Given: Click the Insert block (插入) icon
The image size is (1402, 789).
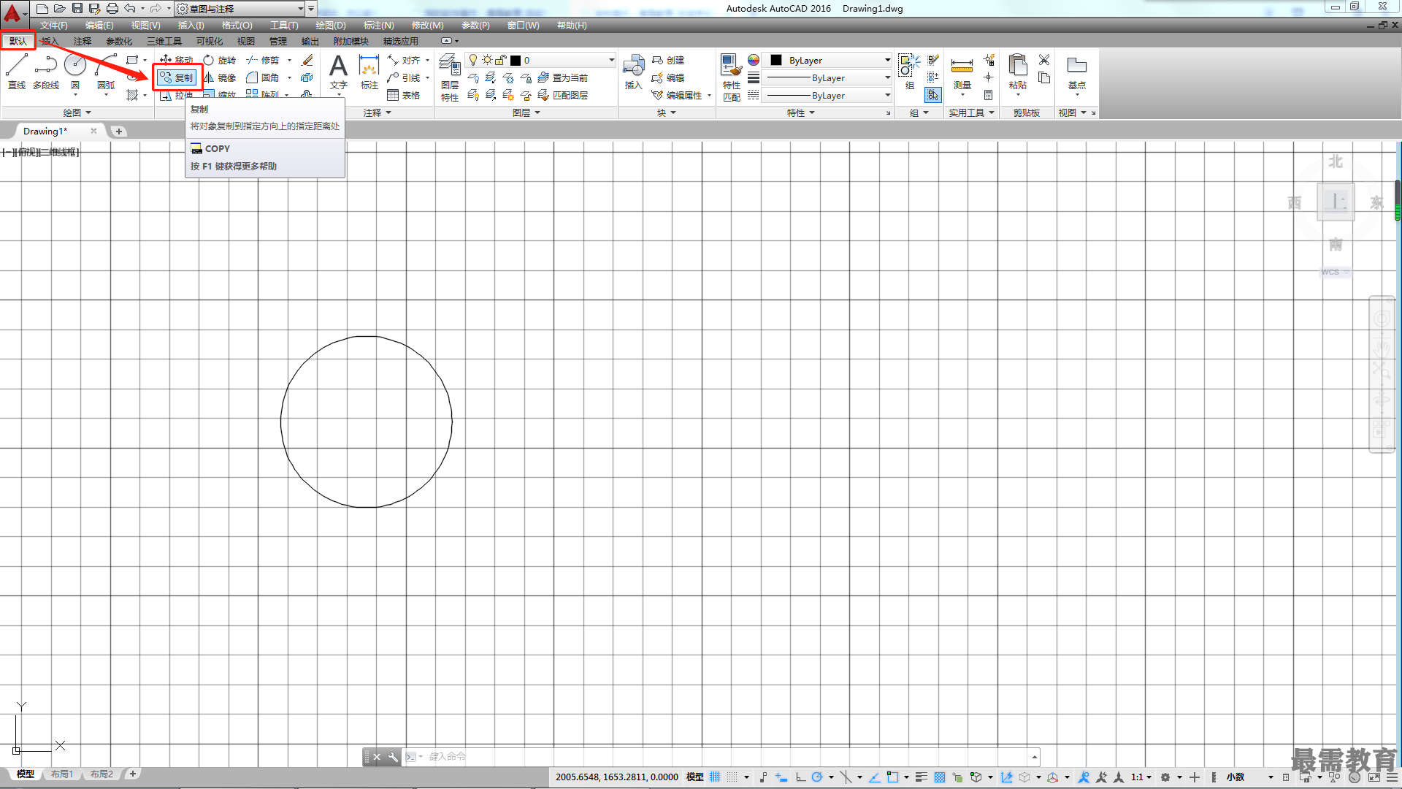Looking at the screenshot, I should tap(633, 72).
